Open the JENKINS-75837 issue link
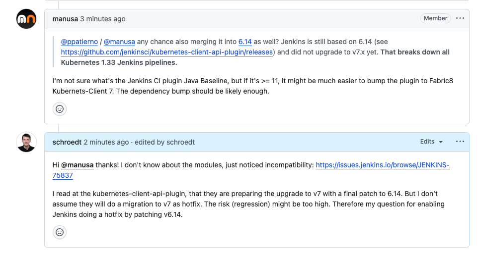The height and width of the screenshot is (254, 478). [x=251, y=170]
